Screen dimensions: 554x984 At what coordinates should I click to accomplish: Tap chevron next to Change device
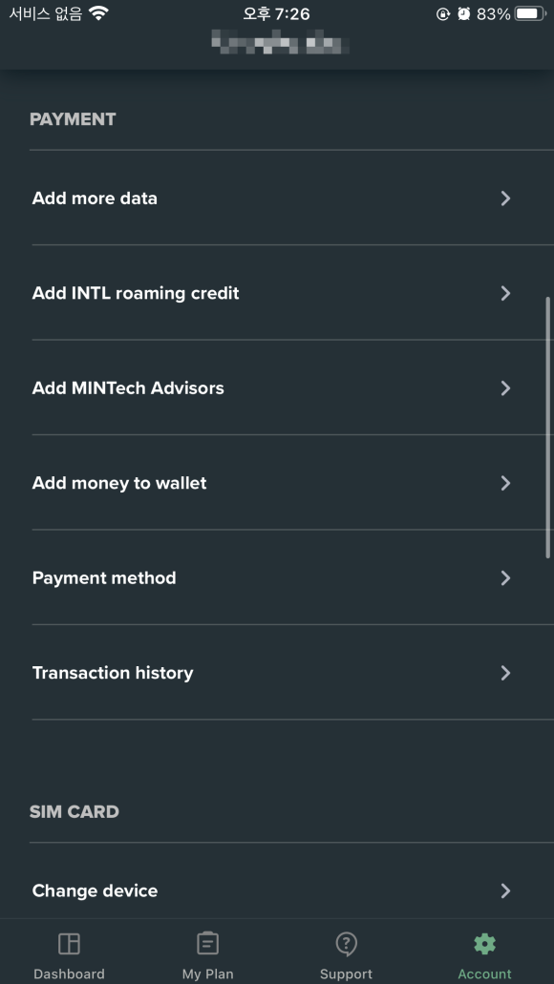coord(505,890)
